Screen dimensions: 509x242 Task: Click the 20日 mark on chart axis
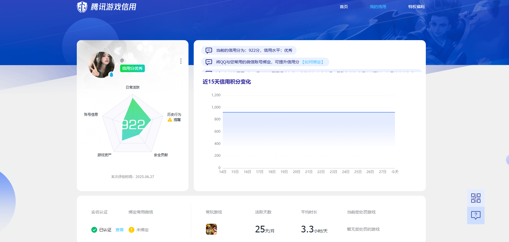coord(296,172)
